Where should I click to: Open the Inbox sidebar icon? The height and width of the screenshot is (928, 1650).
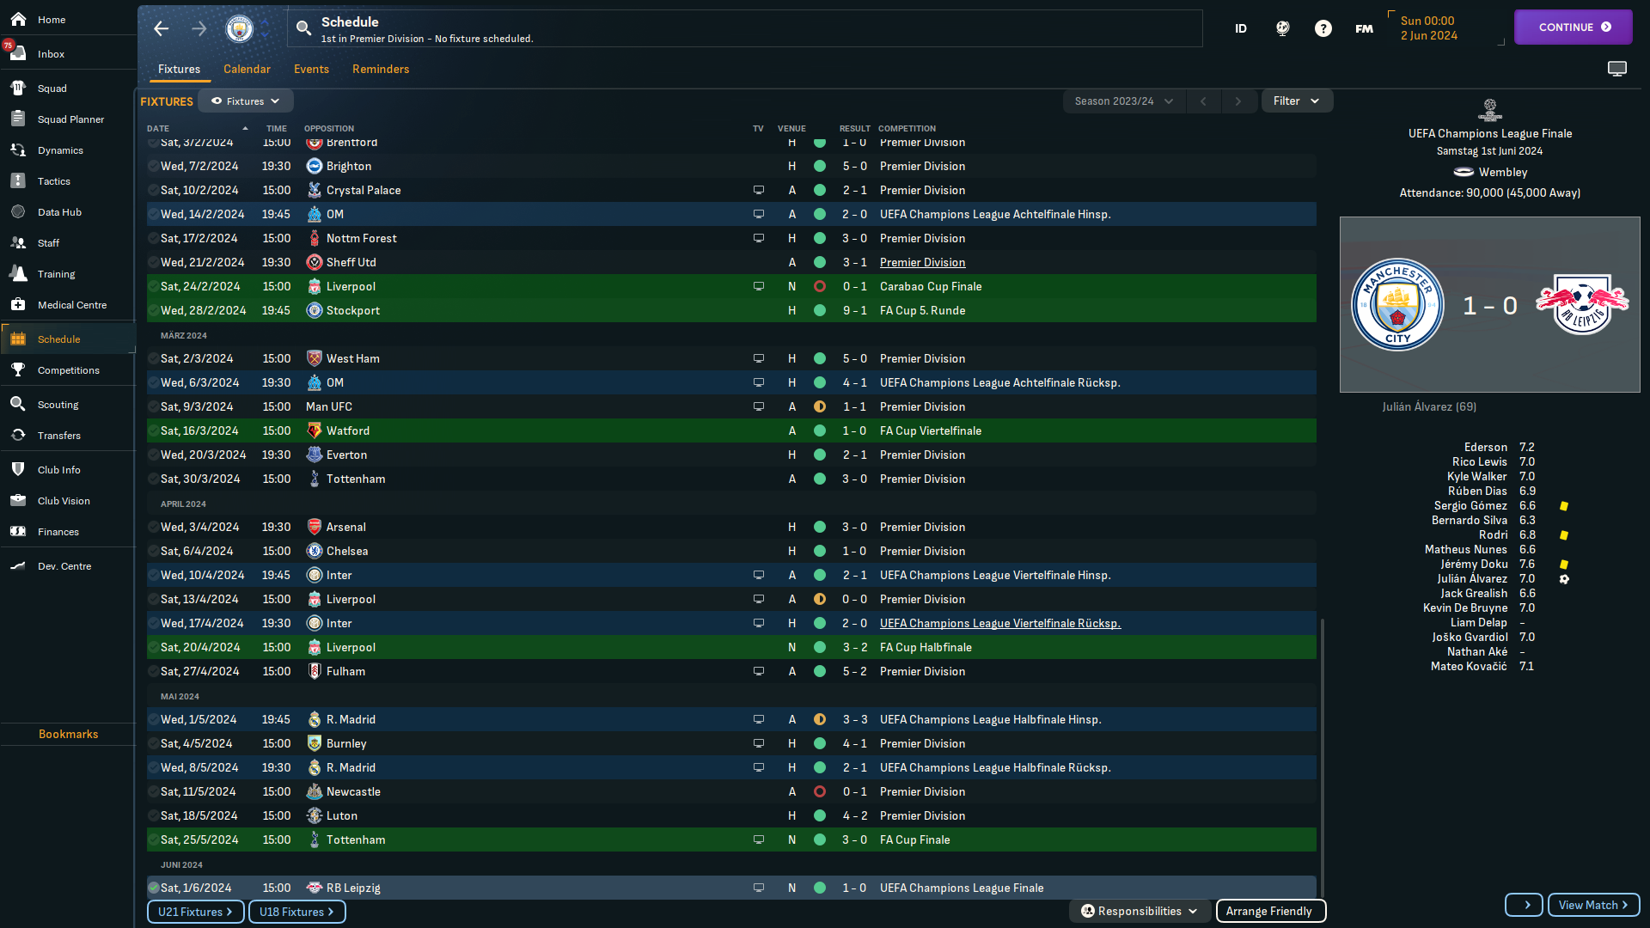pos(18,53)
